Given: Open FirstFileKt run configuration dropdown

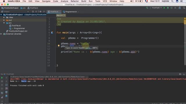Looking at the screenshot, I should pos(156,8).
